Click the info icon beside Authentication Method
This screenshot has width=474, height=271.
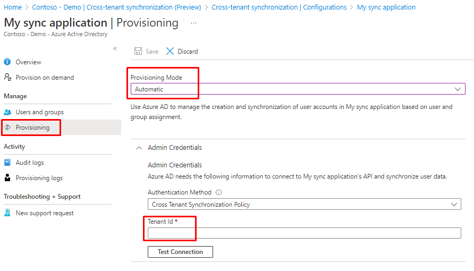(x=218, y=192)
